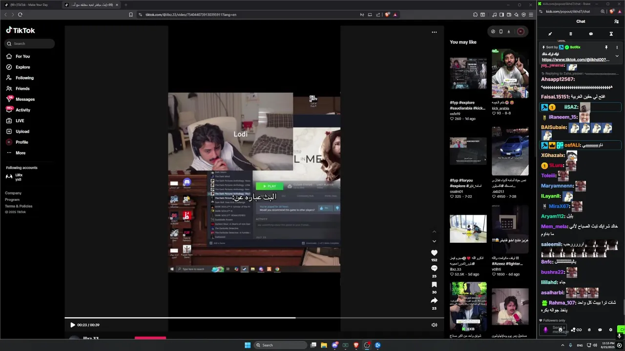
Task: Open Brave Wallet icon
Action: [x=508, y=15]
